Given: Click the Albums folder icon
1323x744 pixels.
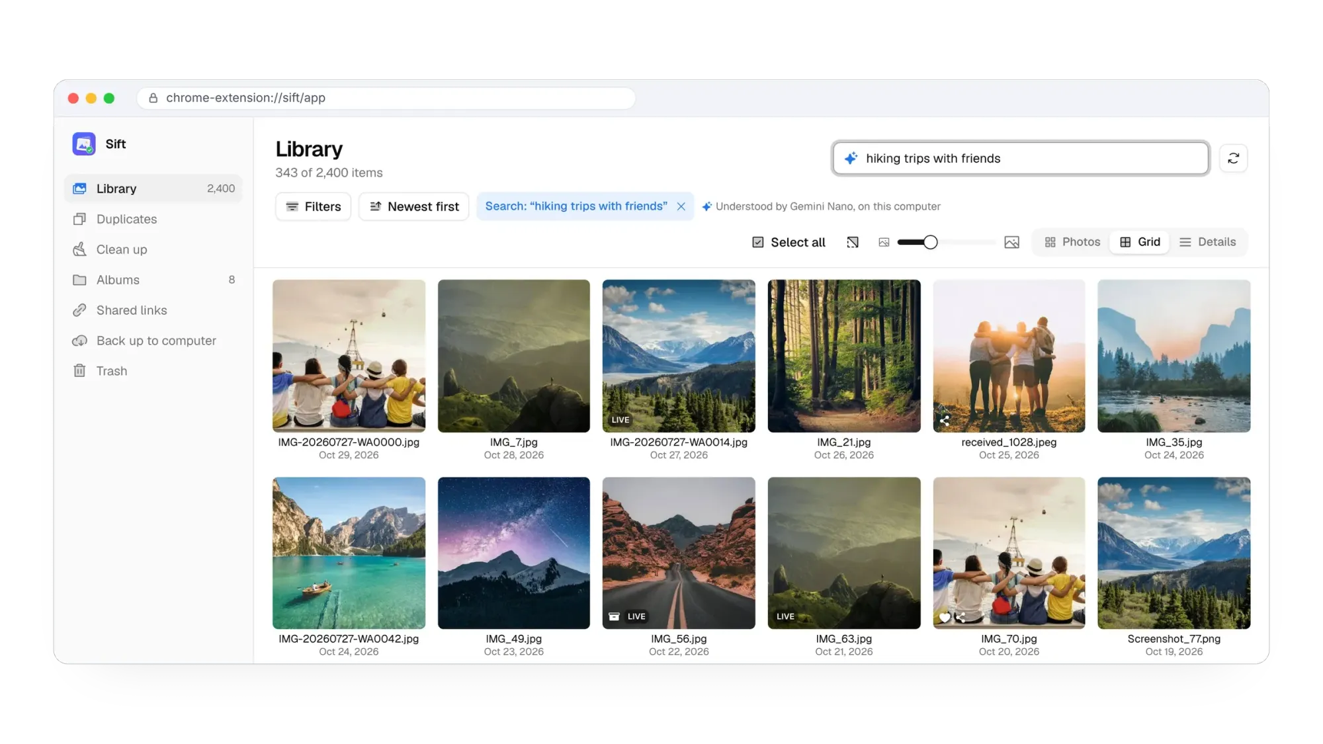Looking at the screenshot, I should (x=79, y=280).
